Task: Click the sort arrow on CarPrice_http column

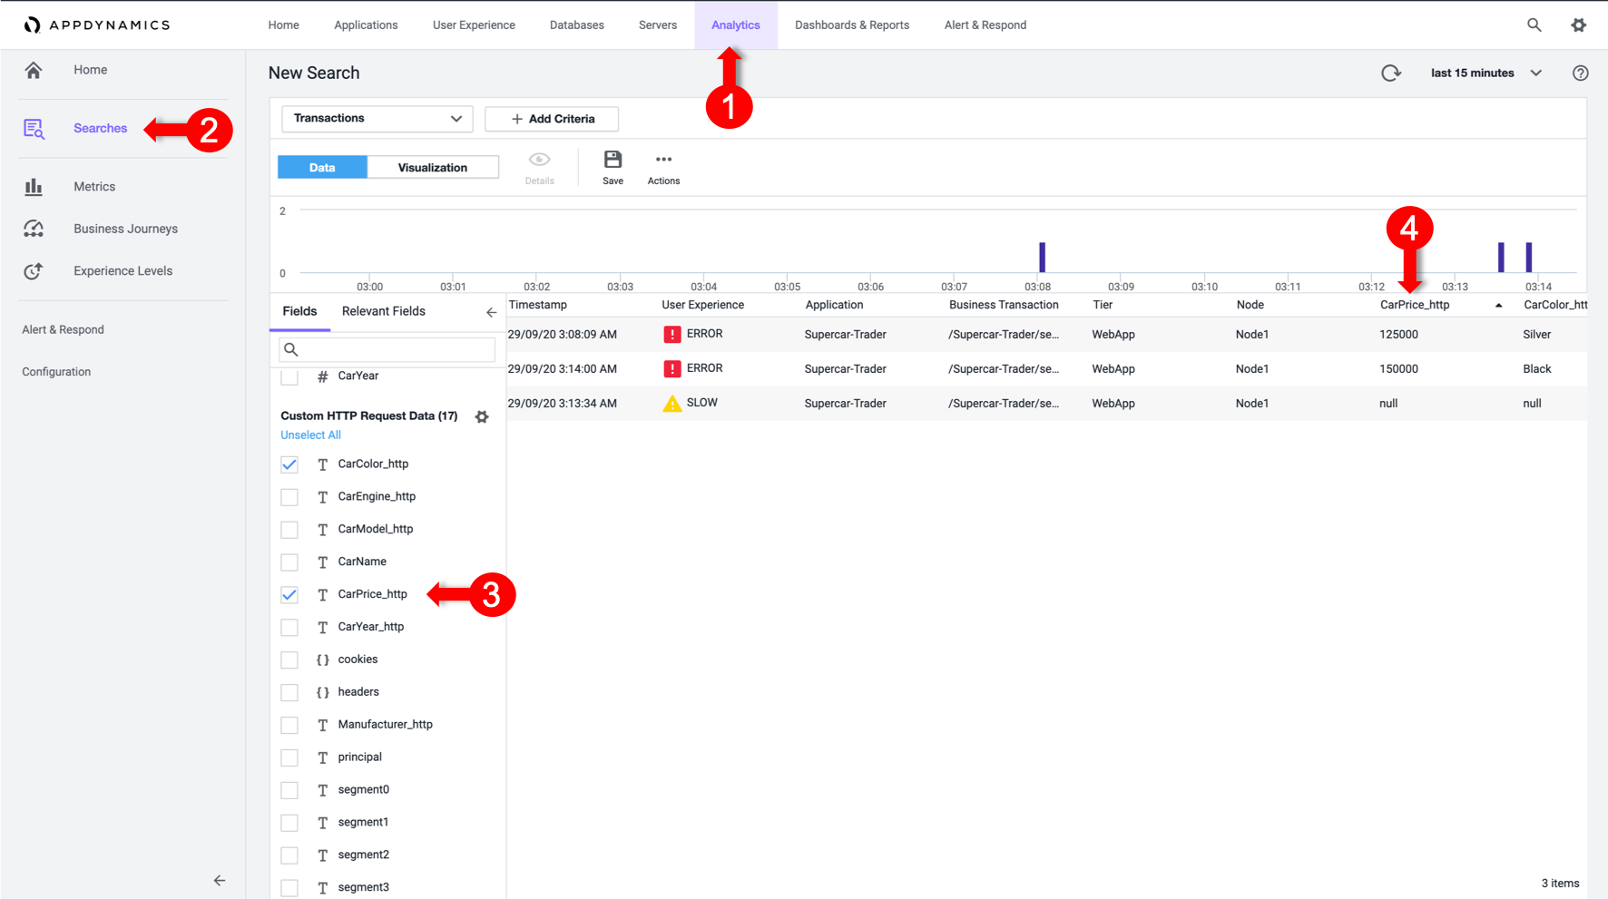Action: 1498,306
